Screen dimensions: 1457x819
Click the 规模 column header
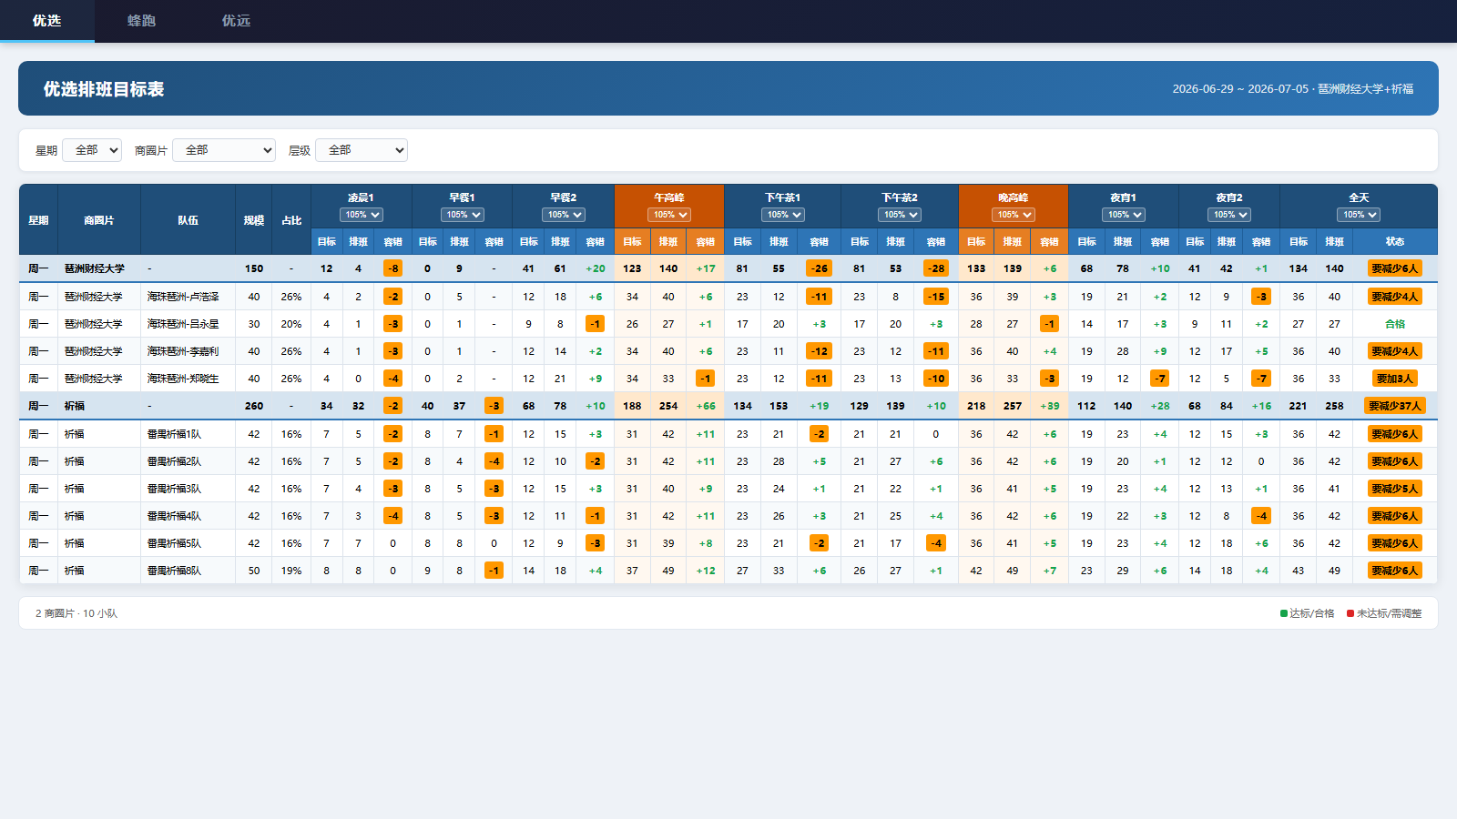(254, 220)
